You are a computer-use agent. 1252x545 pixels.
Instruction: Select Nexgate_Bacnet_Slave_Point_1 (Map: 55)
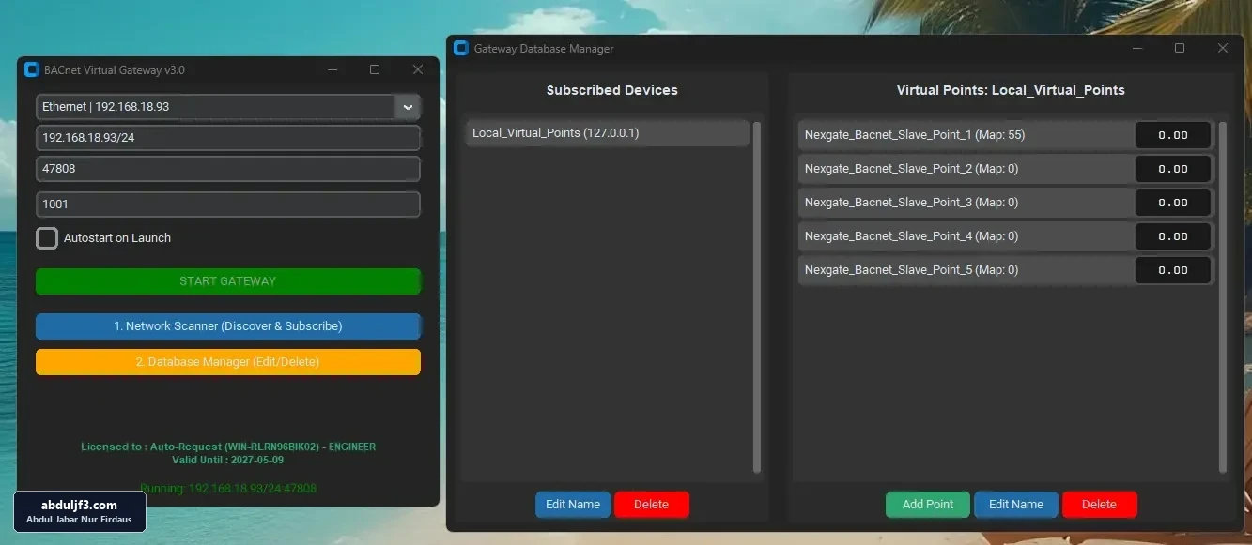coord(966,135)
